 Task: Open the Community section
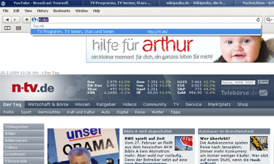154,104
